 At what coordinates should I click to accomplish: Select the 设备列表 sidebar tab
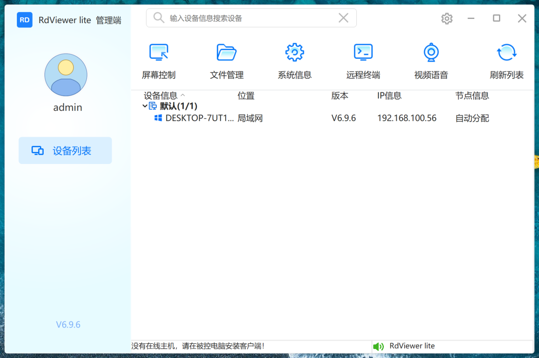click(65, 151)
